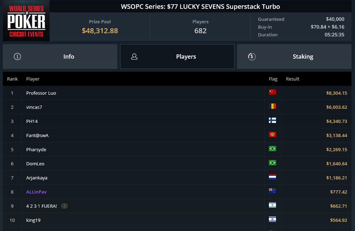This screenshot has width=355, height=231.
Task: Click the Result column header
Action: pyautogui.click(x=293, y=79)
